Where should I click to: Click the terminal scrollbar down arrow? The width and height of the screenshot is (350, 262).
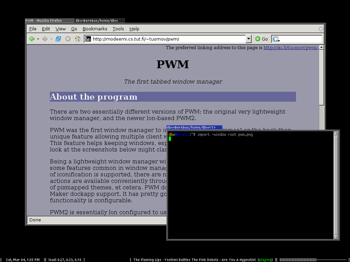pos(336,237)
